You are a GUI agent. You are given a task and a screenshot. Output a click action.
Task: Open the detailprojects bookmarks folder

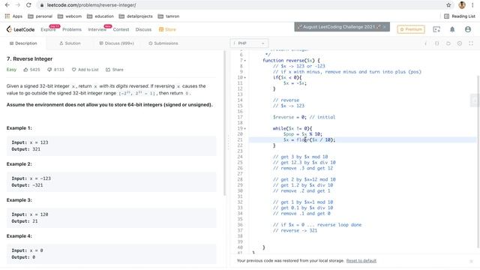(136, 16)
